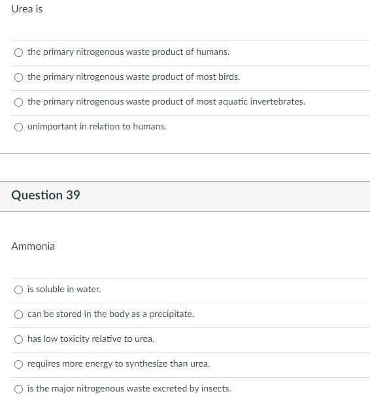Image resolution: width=370 pixels, height=400 pixels.
Task: Click the Question 39 heading
Action: coord(46,195)
